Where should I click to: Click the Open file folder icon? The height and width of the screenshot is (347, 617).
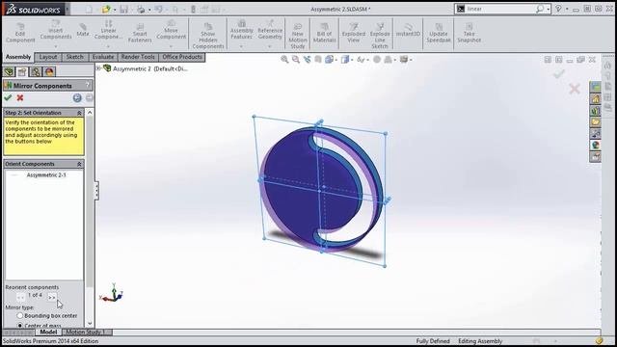coord(106,9)
